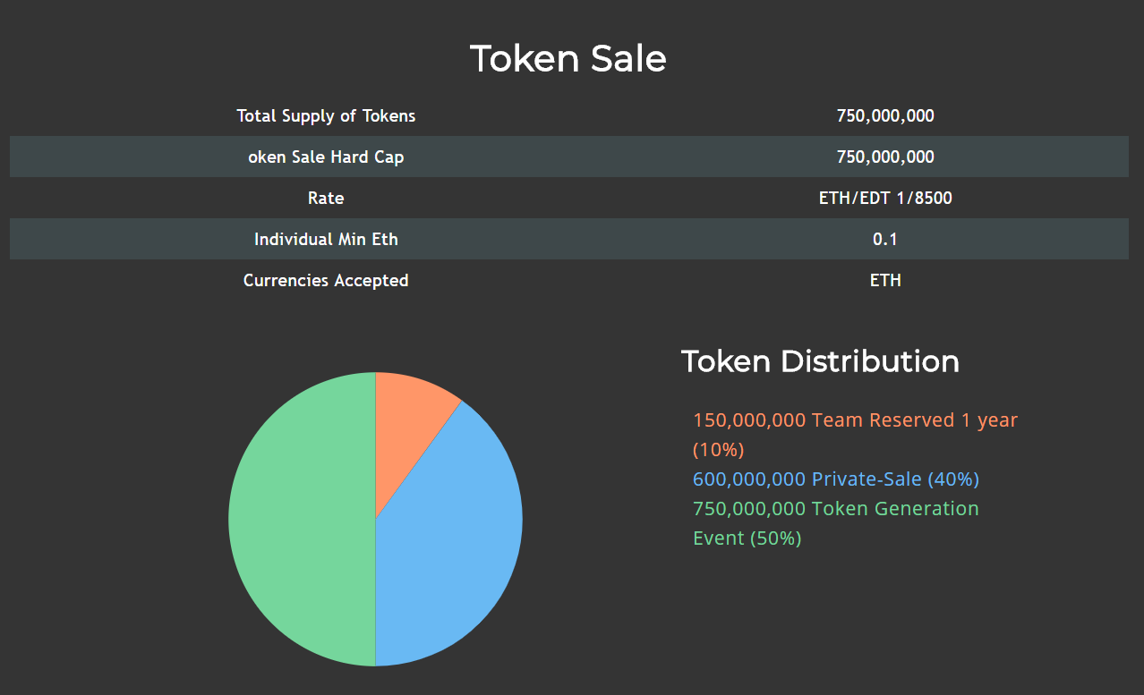Click the 750,000,000 Token Generation legend entry

[x=836, y=509]
